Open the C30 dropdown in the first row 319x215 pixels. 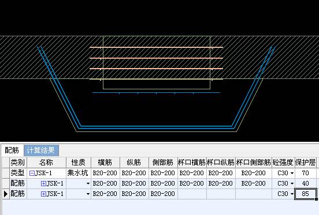[x=292, y=173]
